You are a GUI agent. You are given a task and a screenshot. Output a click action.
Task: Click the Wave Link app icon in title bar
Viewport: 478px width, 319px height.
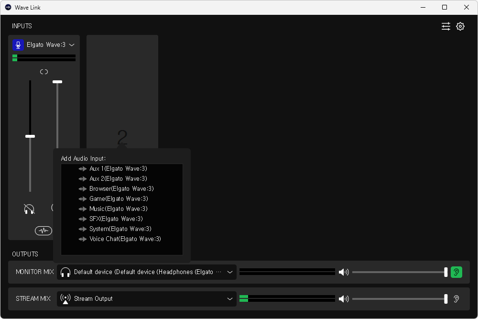pos(8,7)
